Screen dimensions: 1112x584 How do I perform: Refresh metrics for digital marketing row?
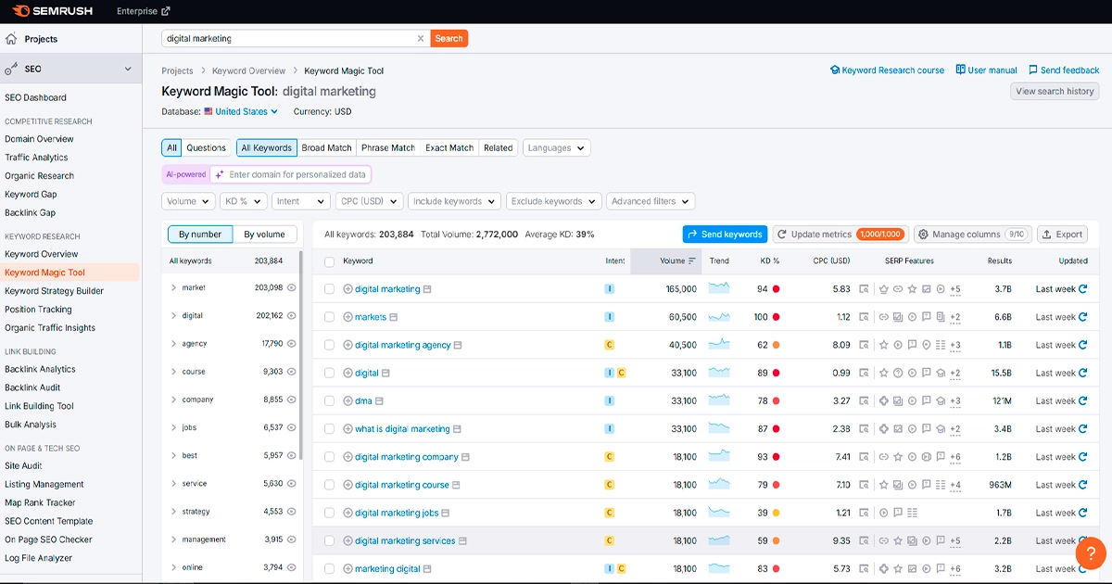coord(1083,289)
